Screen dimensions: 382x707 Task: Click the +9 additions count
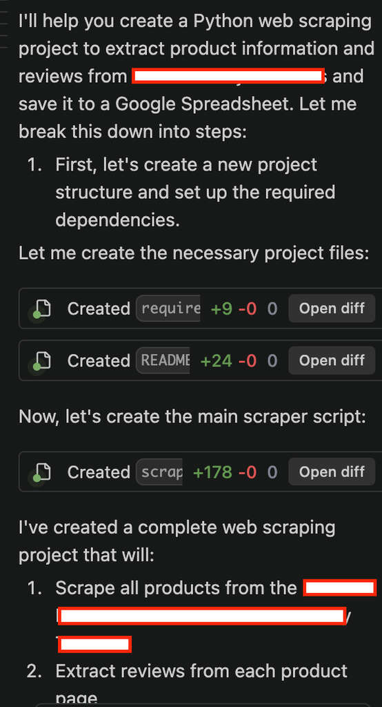pos(221,309)
